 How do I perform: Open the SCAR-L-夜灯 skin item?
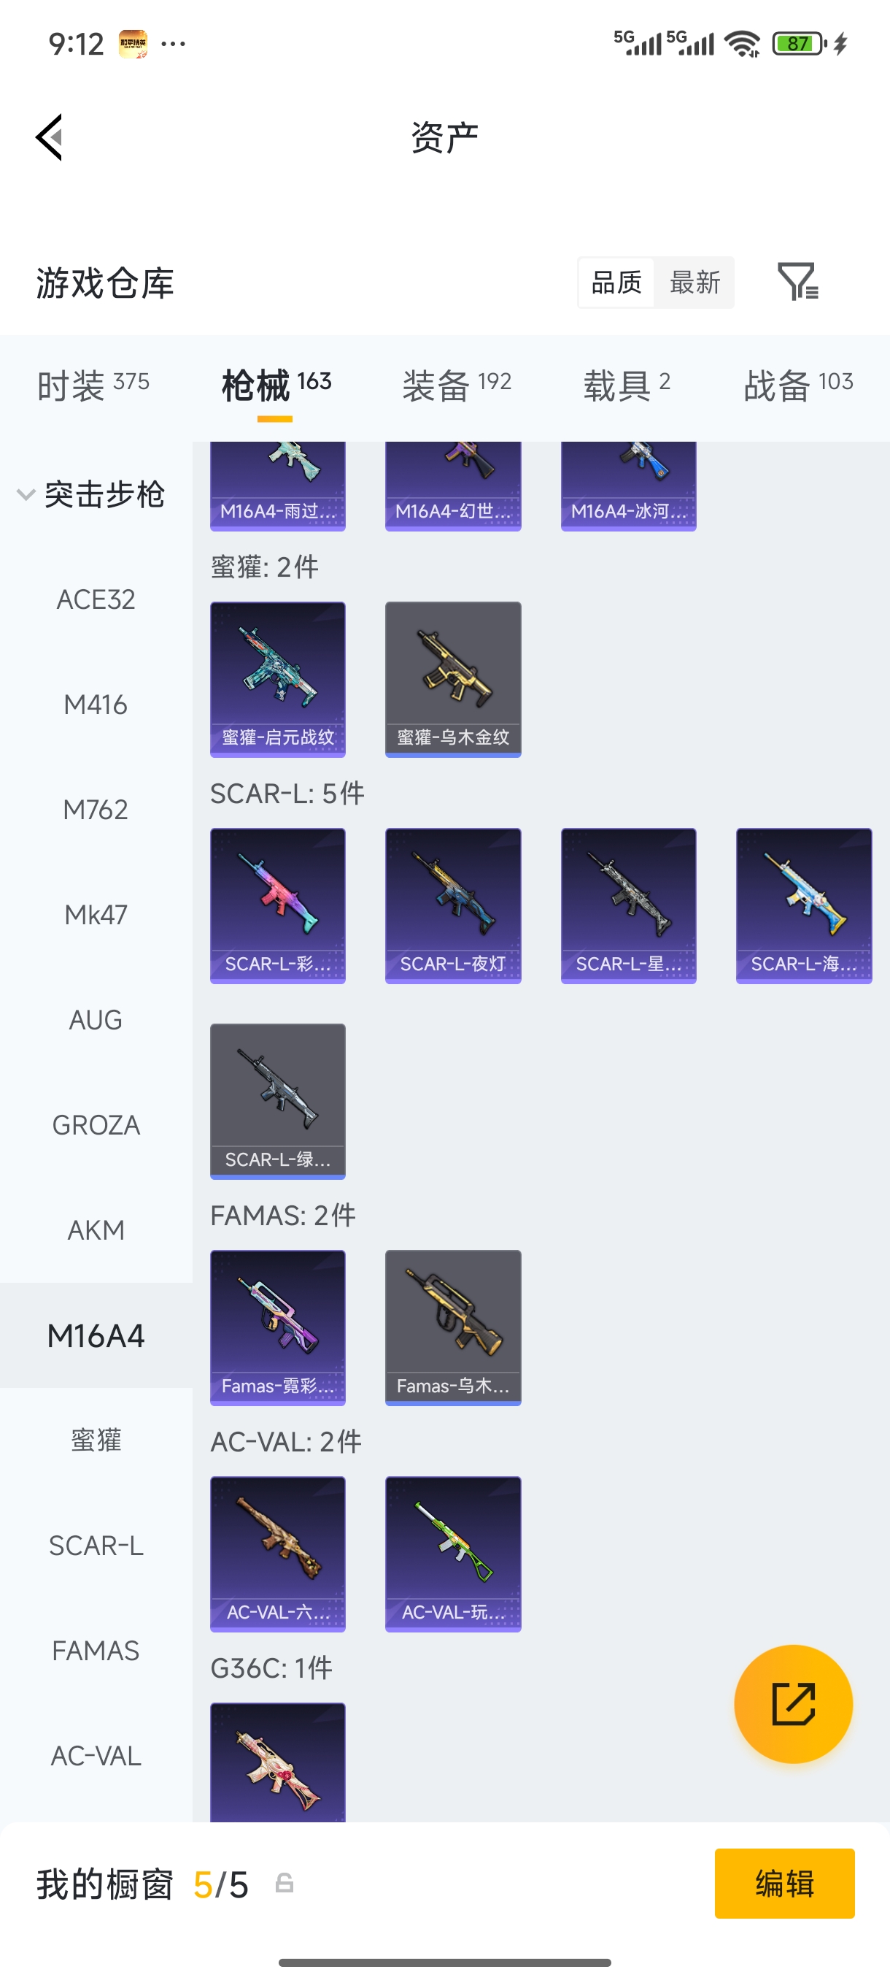(x=453, y=905)
